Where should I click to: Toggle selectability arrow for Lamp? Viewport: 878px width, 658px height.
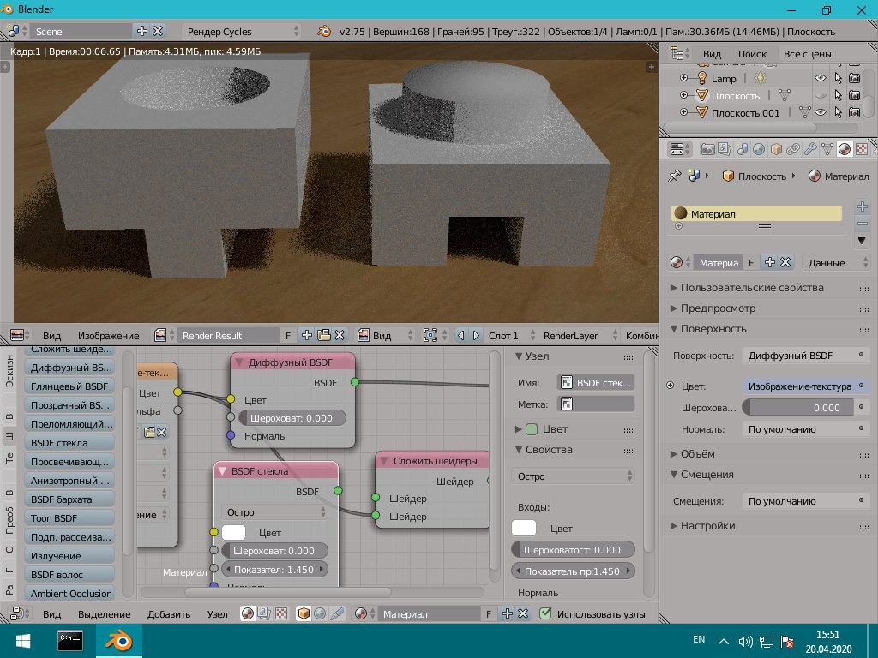click(x=838, y=78)
